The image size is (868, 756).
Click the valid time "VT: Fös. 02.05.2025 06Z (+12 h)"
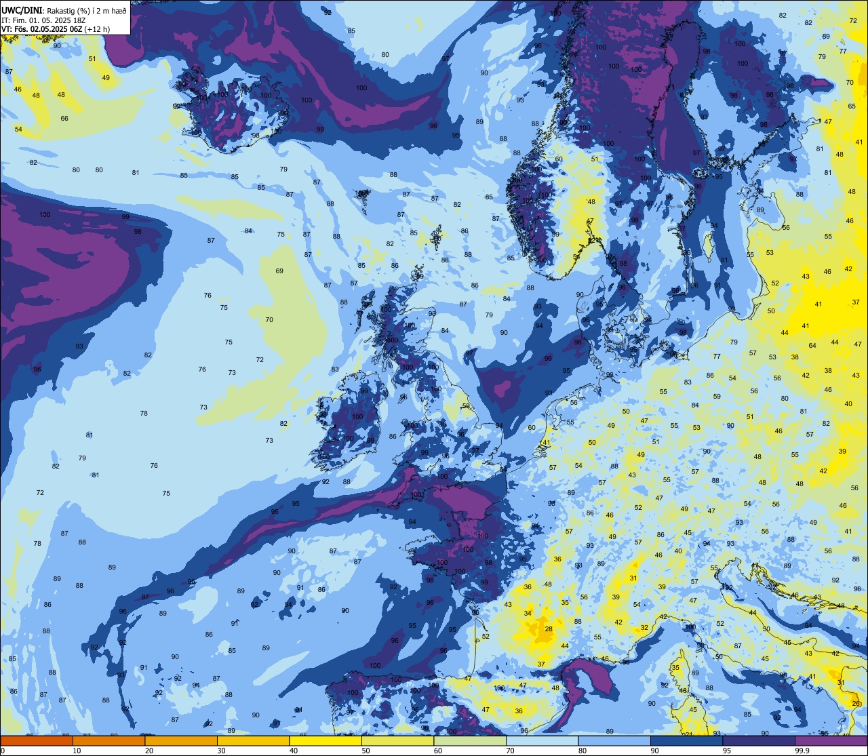tap(56, 28)
